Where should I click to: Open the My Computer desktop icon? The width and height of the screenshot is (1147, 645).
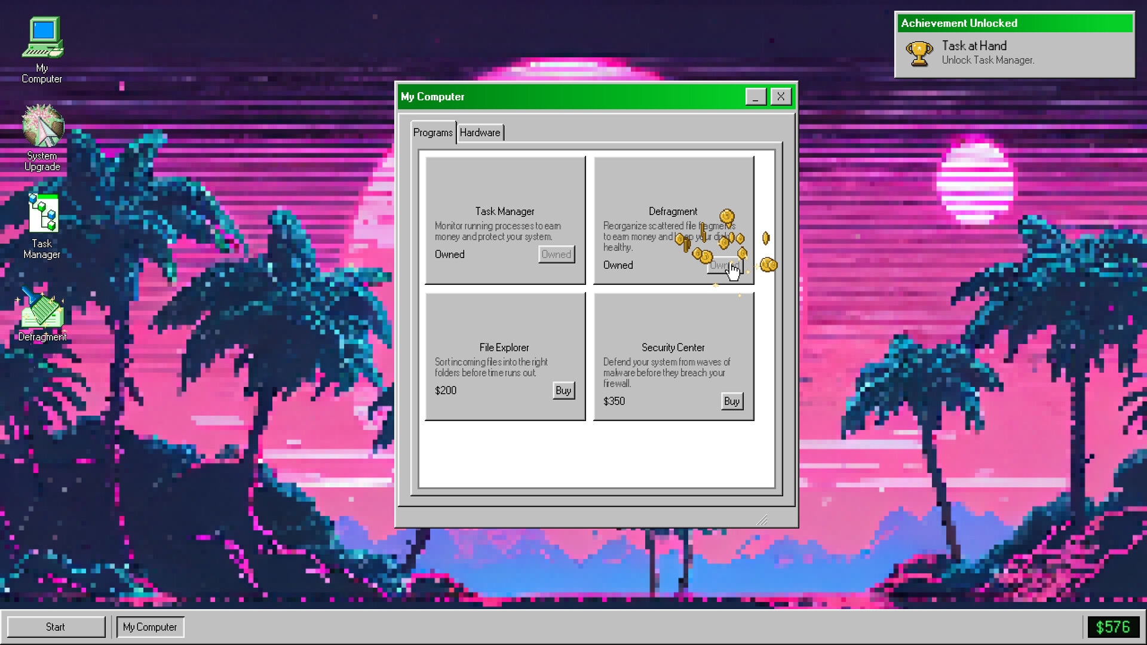[42, 50]
